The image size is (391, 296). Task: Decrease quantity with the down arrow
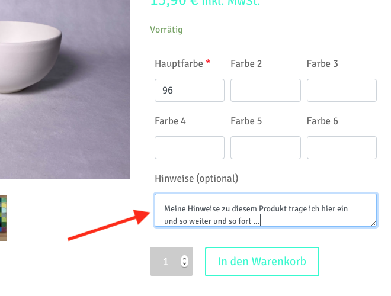(x=184, y=264)
